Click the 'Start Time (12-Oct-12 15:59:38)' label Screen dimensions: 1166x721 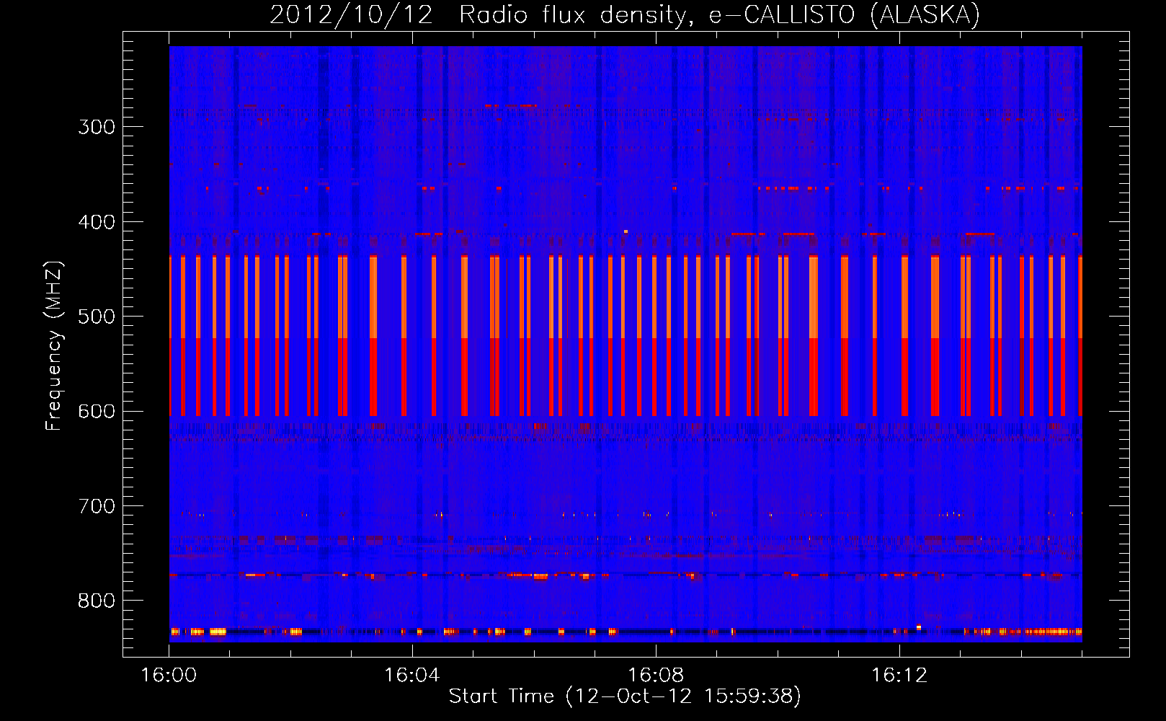(x=625, y=696)
